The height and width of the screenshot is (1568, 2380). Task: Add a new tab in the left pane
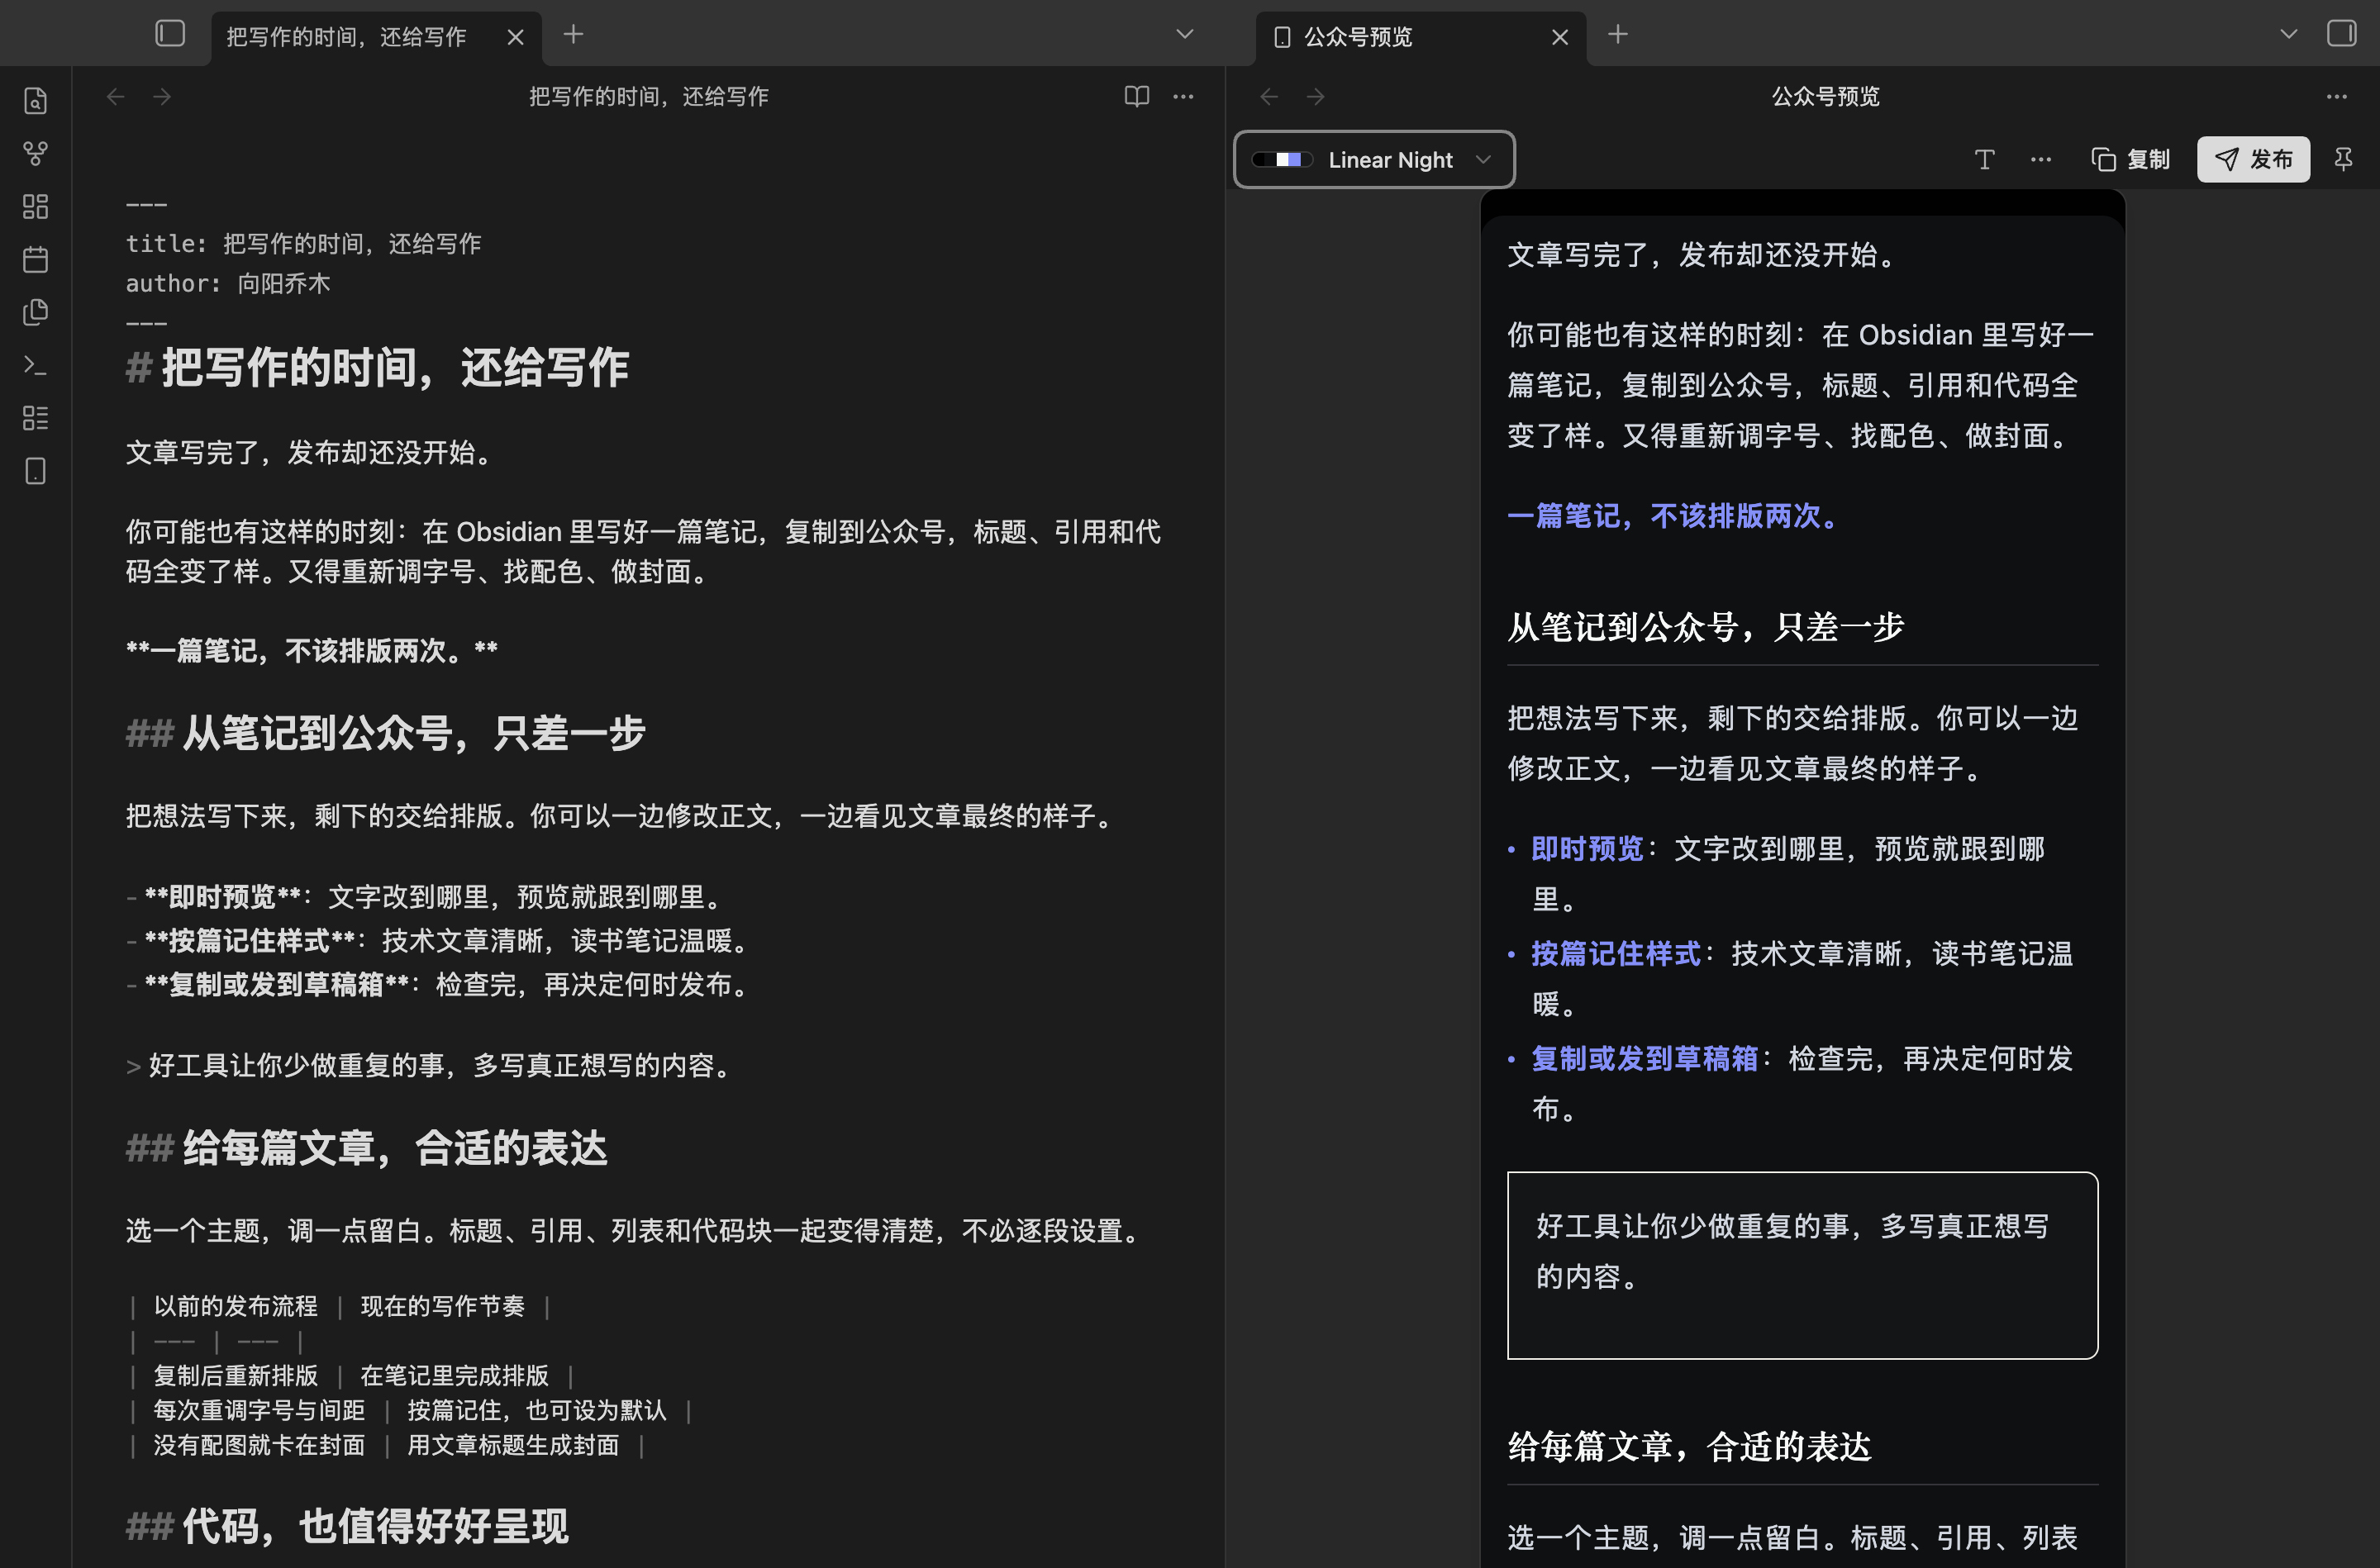[573, 35]
